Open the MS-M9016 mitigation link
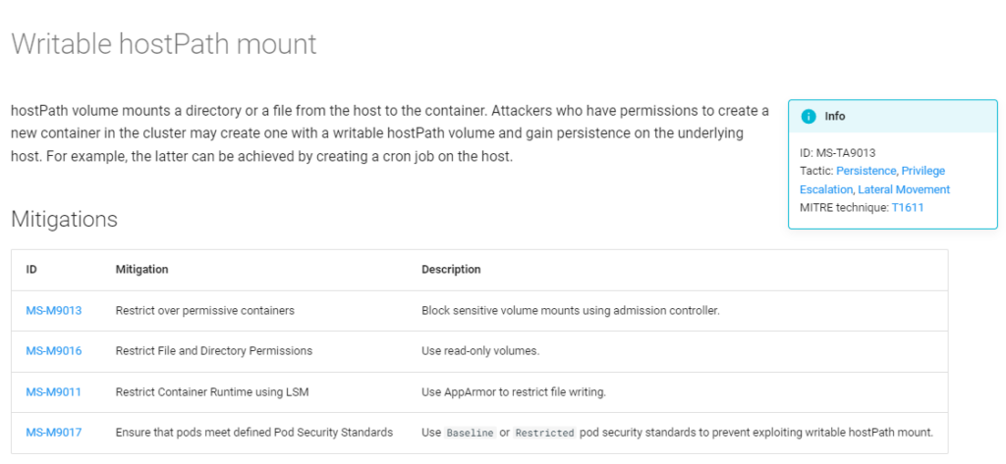The width and height of the screenshot is (1006, 464). click(53, 351)
